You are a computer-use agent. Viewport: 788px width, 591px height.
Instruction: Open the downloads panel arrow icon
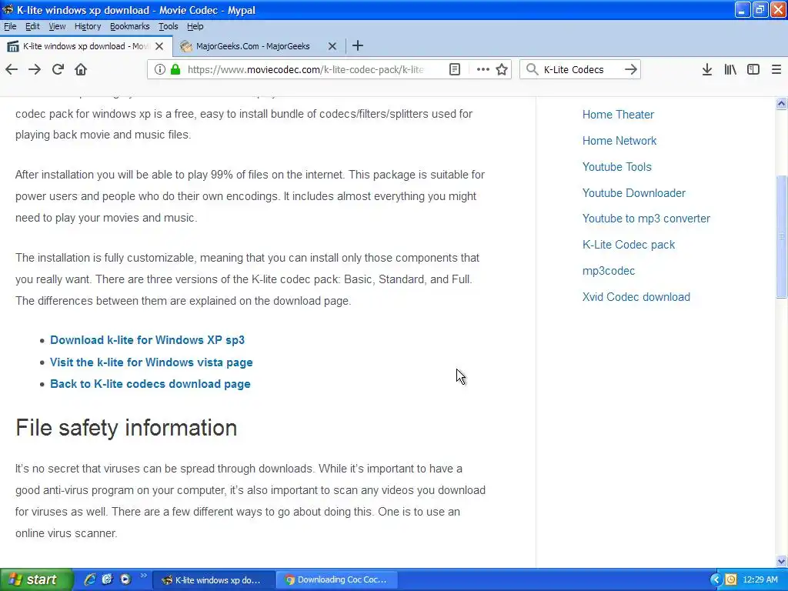pyautogui.click(x=707, y=69)
